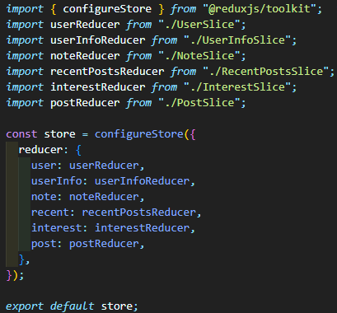Click the "@reduxjs/toolkit" import string
This screenshot has height=313, width=337.
point(259,9)
